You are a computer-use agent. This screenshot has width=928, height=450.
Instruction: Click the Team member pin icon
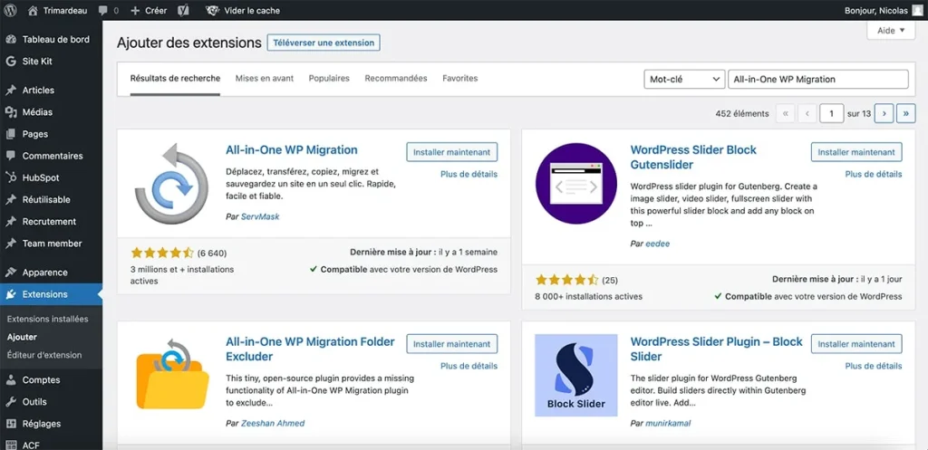coord(11,244)
